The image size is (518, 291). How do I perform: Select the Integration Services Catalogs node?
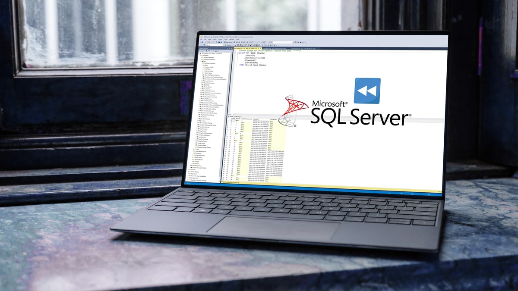click(198, 180)
